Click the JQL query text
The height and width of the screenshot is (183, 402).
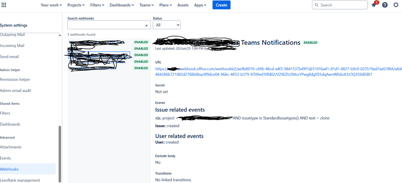click(242, 118)
